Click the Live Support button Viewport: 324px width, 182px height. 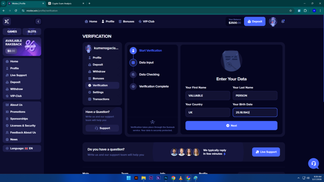[266, 152]
